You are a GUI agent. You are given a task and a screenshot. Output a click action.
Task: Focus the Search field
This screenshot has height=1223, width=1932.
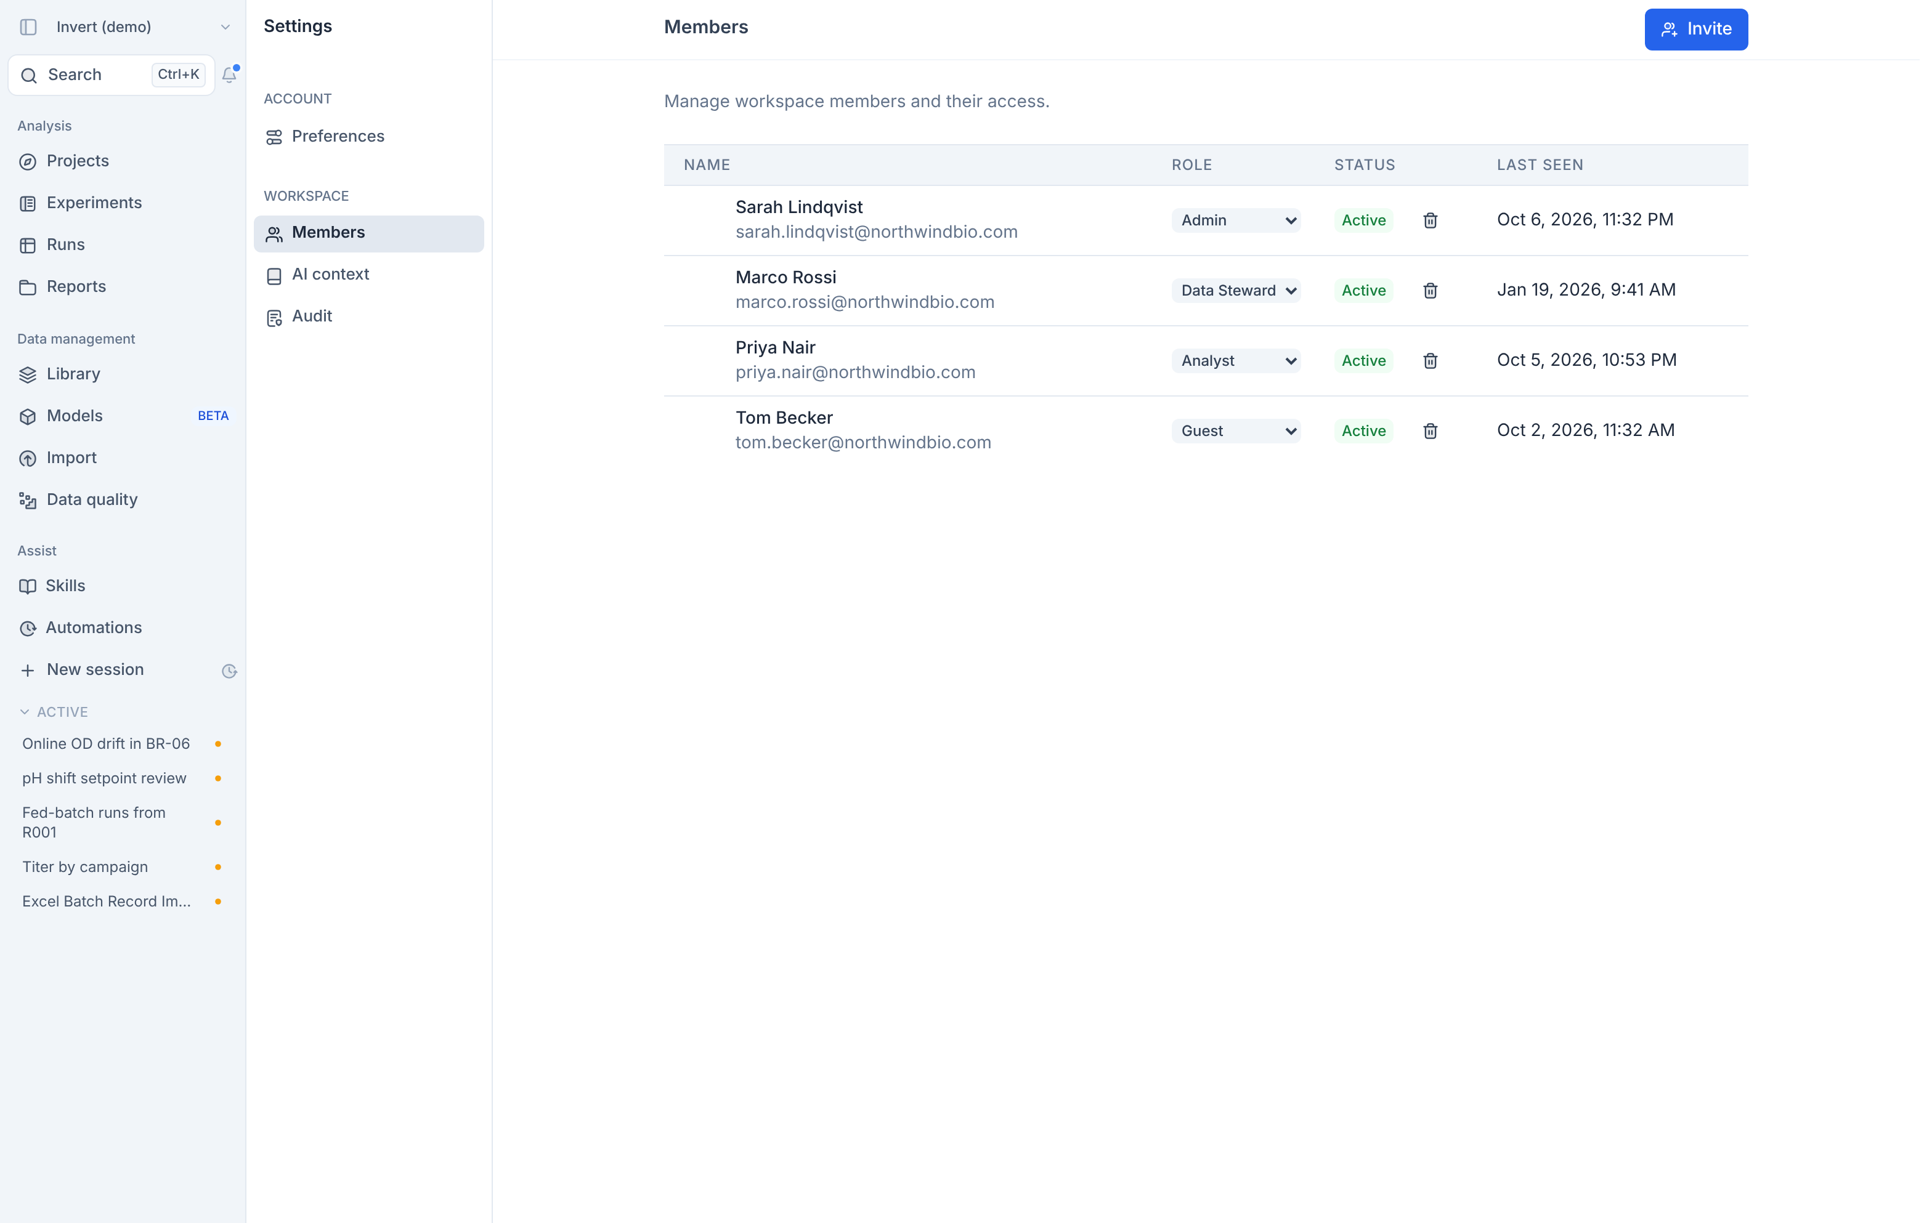coord(112,75)
